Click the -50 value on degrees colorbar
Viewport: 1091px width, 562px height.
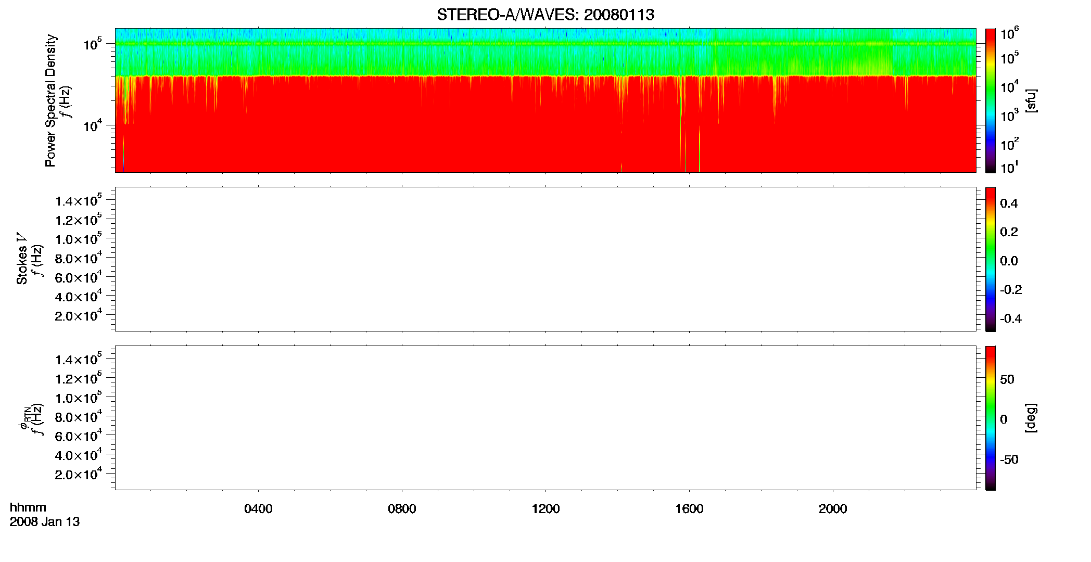[1009, 460]
